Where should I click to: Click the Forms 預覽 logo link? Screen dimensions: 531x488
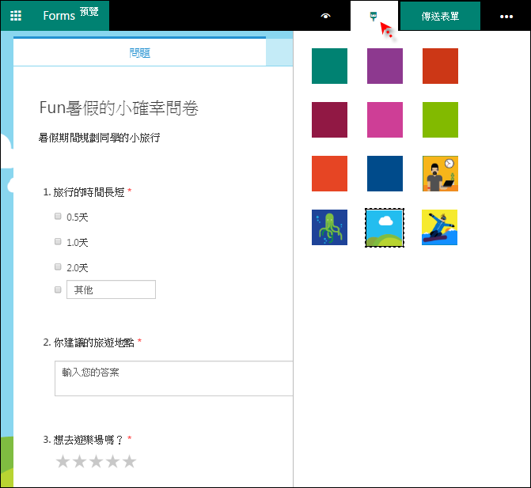(70, 15)
